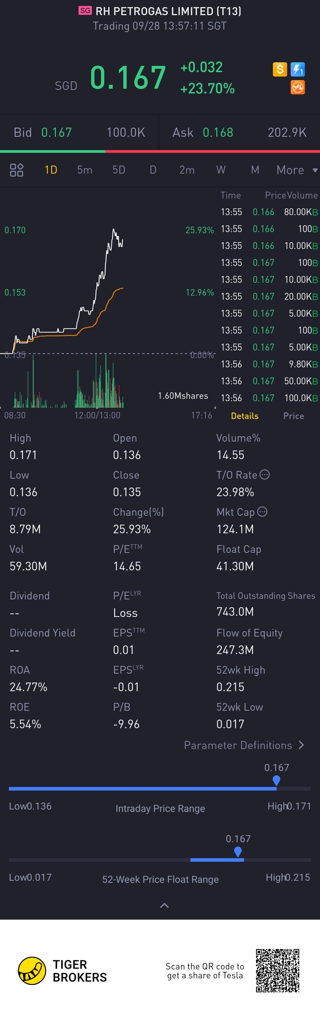
Task: Select the M monthly chart tab
Action: [x=255, y=170]
